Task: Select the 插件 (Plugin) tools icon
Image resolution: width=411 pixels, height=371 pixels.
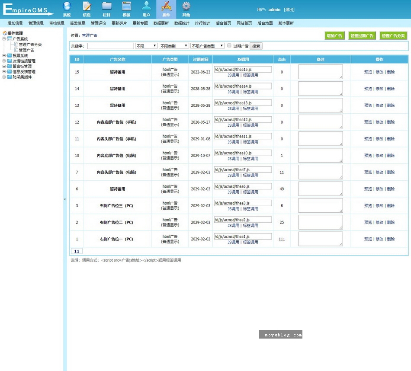Action: point(166,6)
